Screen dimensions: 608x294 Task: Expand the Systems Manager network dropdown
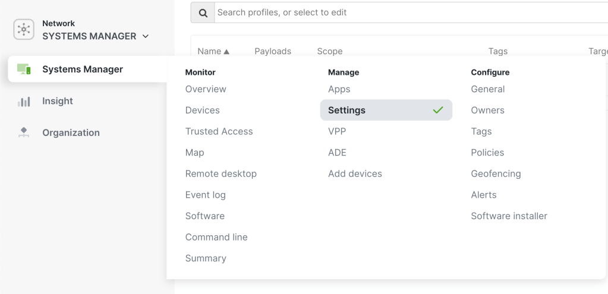coord(146,36)
